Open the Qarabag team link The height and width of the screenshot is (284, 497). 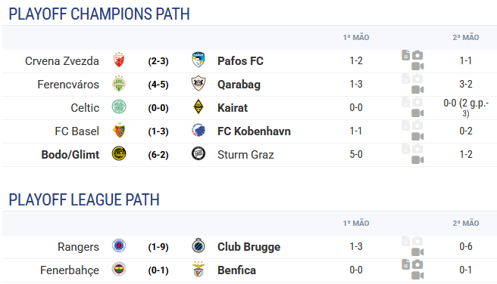(239, 85)
